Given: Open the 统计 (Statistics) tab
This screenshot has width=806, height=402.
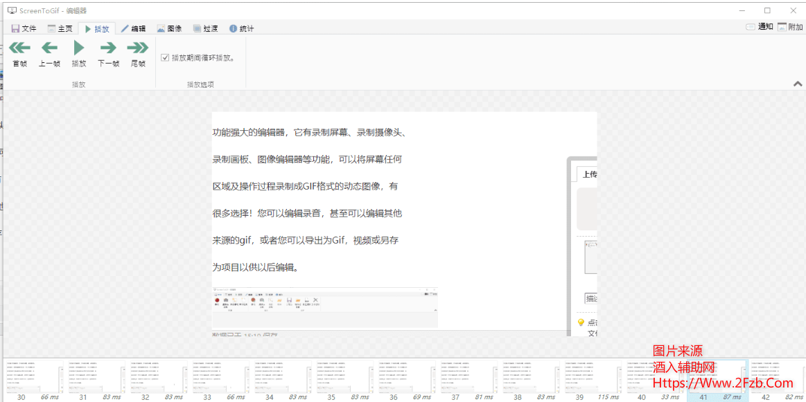Looking at the screenshot, I should [x=241, y=28].
